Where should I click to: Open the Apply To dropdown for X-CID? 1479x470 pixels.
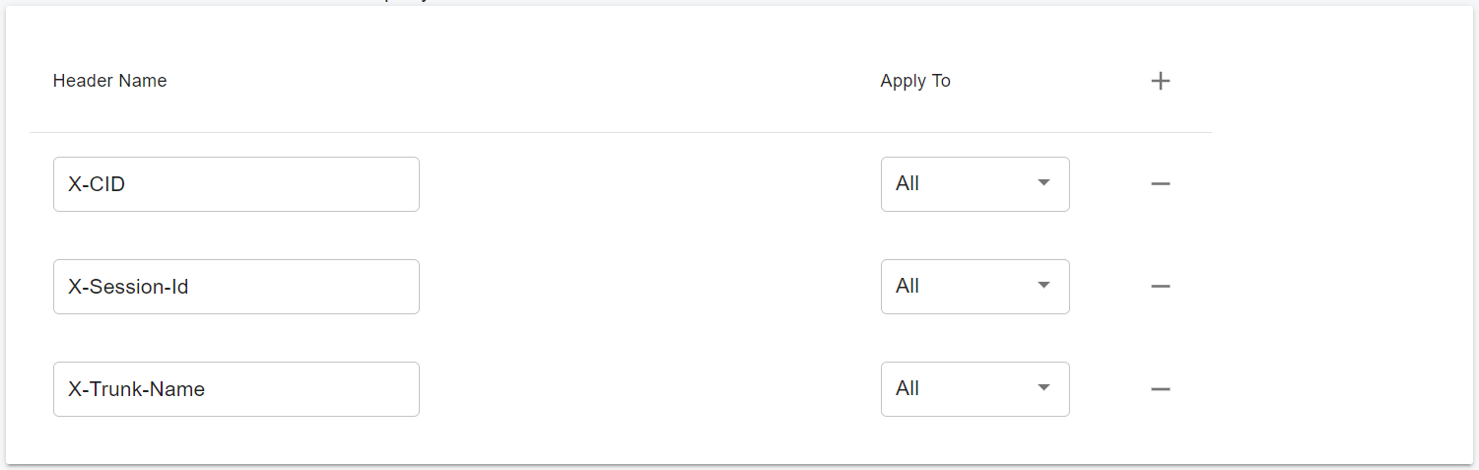(975, 183)
